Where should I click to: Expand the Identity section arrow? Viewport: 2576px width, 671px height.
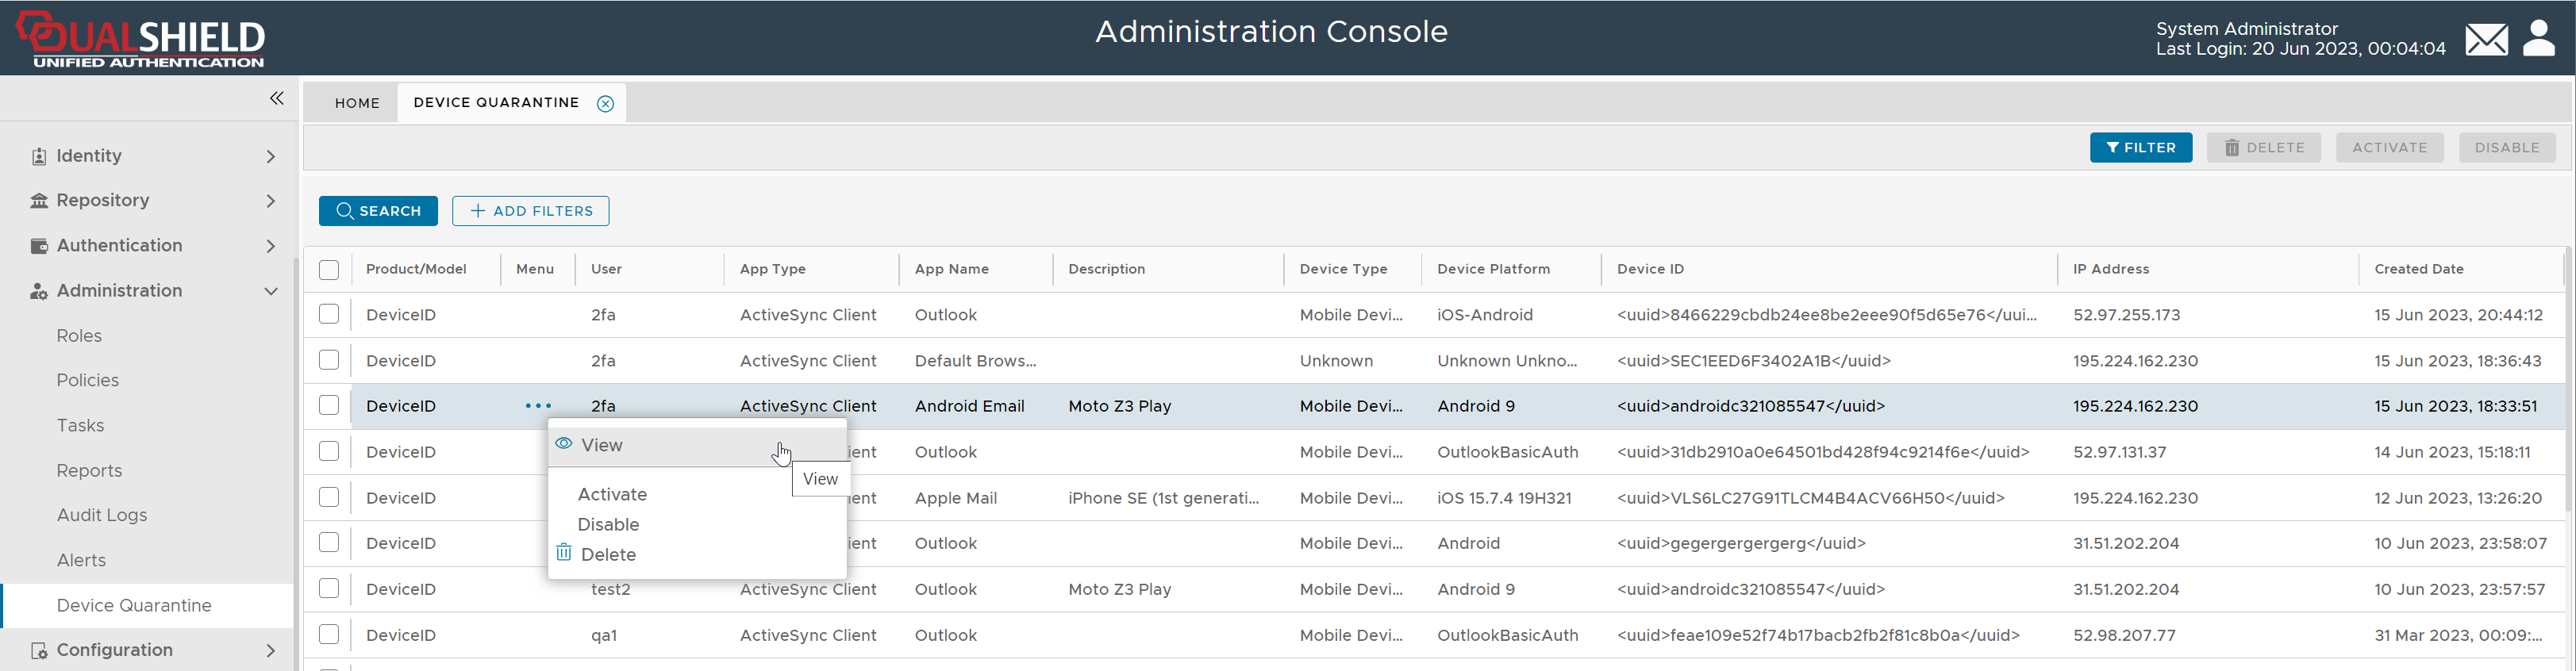click(x=271, y=156)
